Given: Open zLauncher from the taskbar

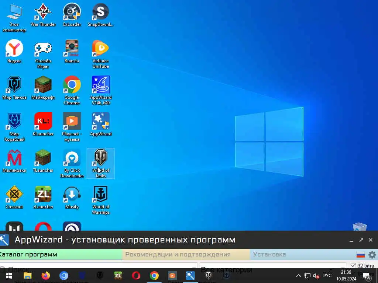Looking at the screenshot, I should [x=118, y=276].
